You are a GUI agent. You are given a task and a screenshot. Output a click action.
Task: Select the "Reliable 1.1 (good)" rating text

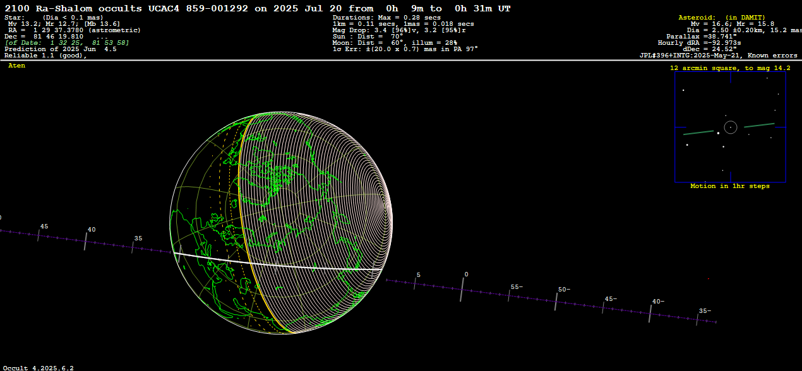coord(45,56)
